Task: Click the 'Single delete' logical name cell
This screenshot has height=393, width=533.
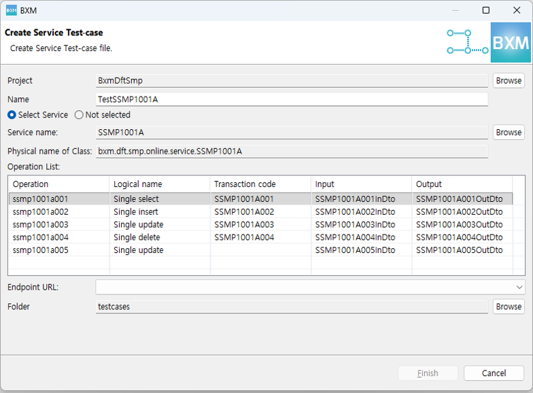Action: coord(160,237)
